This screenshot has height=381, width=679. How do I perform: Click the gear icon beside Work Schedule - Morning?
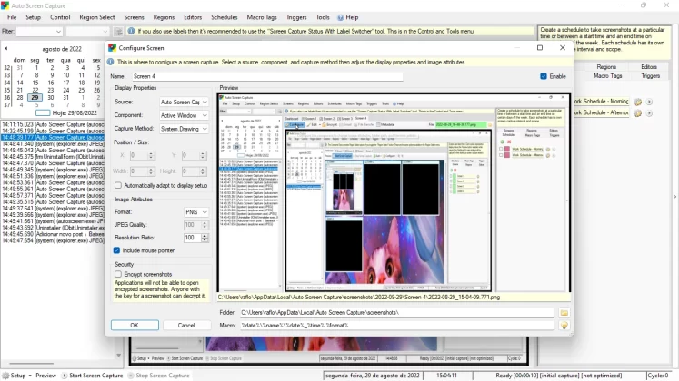click(638, 102)
